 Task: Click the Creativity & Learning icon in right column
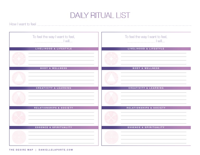click(x=111, y=98)
